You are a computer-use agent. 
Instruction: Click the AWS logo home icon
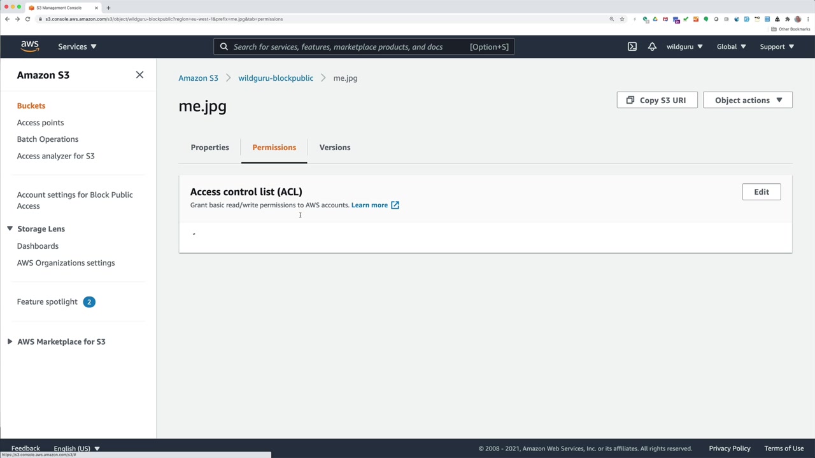tap(30, 46)
